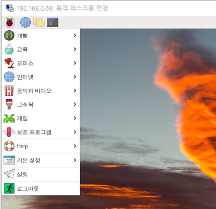Expand the 그래픽 submenu arrow
The width and height of the screenshot is (216, 209).
75,104
